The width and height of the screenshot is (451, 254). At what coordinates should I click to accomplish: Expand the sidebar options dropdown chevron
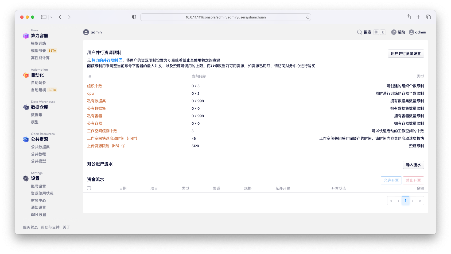pos(51,17)
